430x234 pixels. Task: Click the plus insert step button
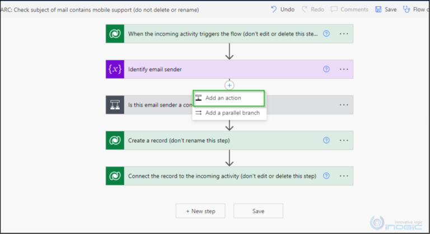(229, 85)
